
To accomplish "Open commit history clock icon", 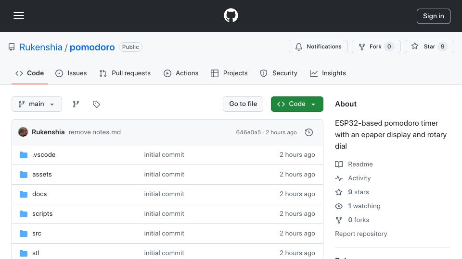I will pyautogui.click(x=309, y=132).
